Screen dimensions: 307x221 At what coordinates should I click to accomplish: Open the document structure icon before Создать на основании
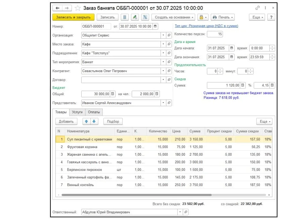pyautogui.click(x=145, y=17)
